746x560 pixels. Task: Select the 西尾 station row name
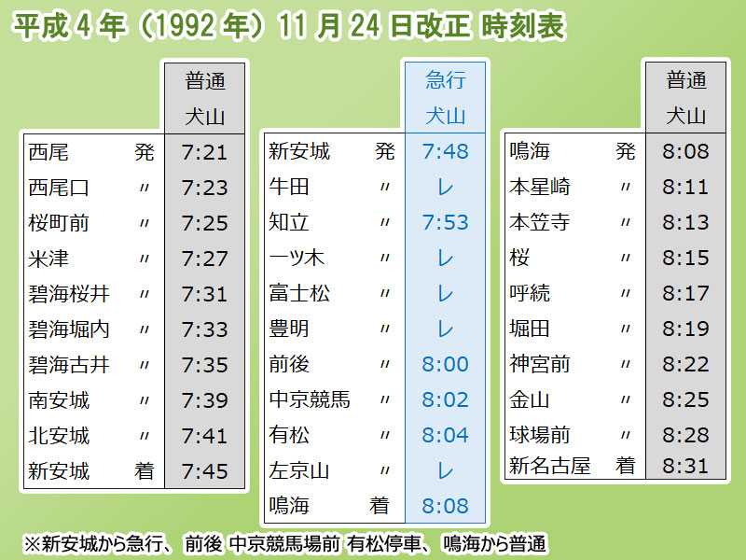click(x=48, y=152)
